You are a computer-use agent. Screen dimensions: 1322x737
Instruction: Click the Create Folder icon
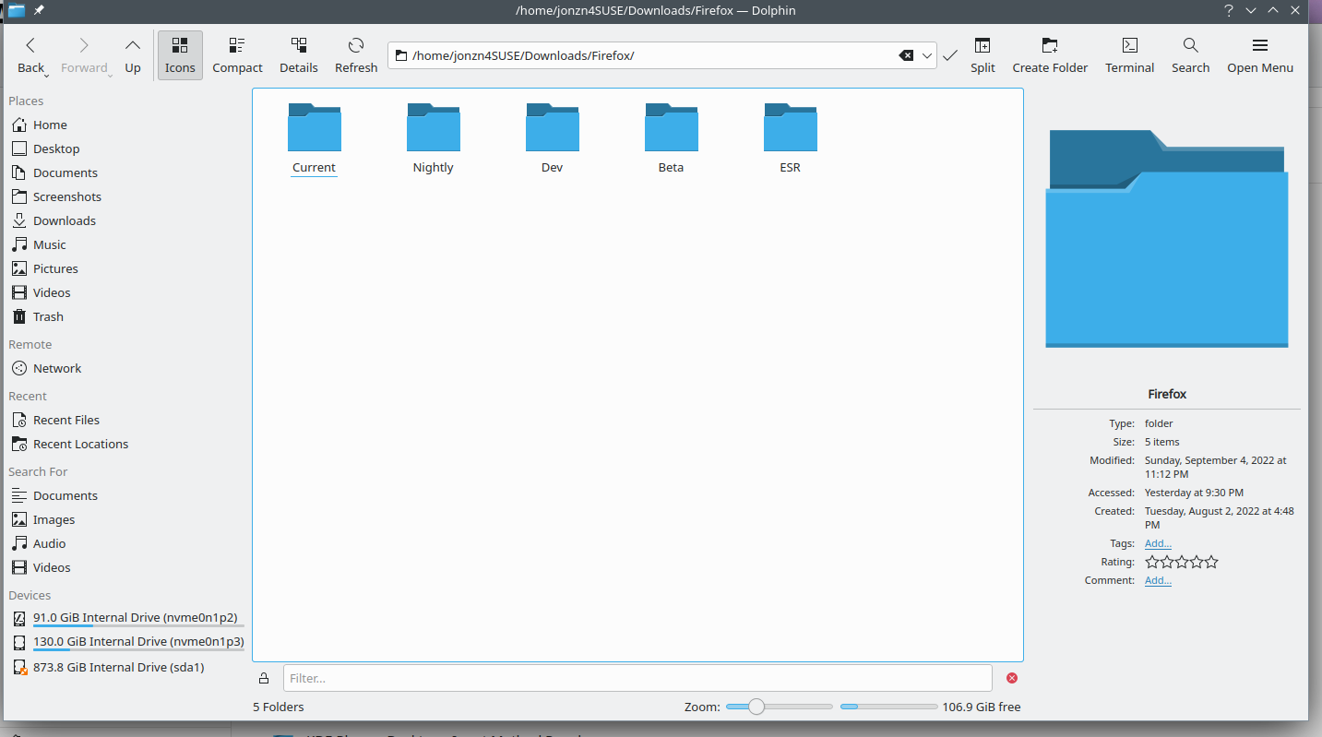1050,55
